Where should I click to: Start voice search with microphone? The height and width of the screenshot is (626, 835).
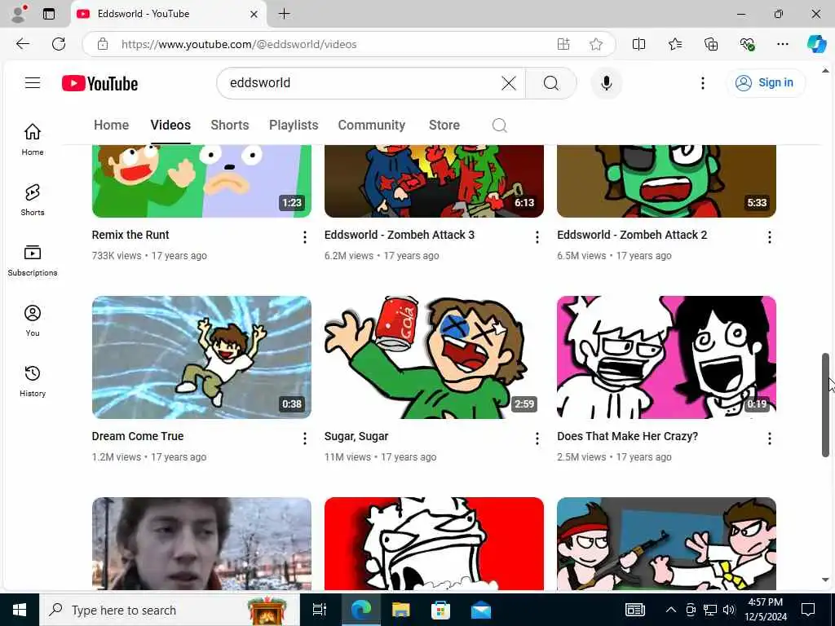click(606, 83)
